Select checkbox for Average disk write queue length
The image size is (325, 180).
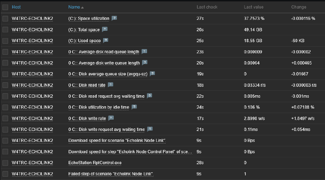pos(5,63)
